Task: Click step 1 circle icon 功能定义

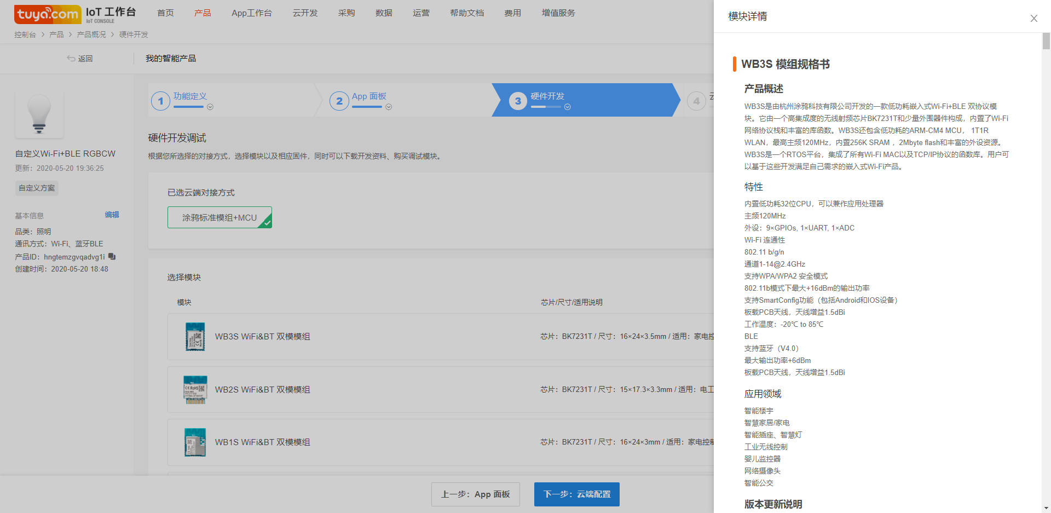Action: point(160,101)
